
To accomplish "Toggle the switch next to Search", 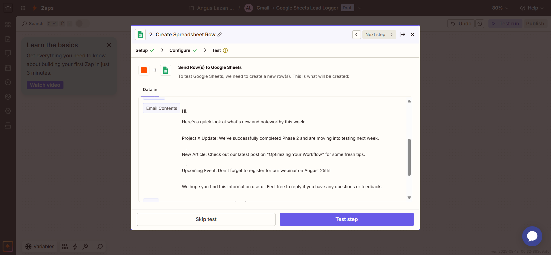I will (83, 24).
